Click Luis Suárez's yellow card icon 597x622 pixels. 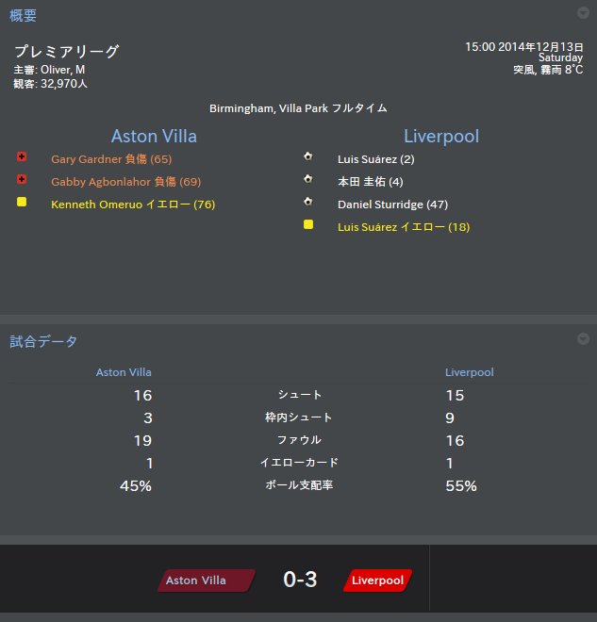pyautogui.click(x=307, y=225)
